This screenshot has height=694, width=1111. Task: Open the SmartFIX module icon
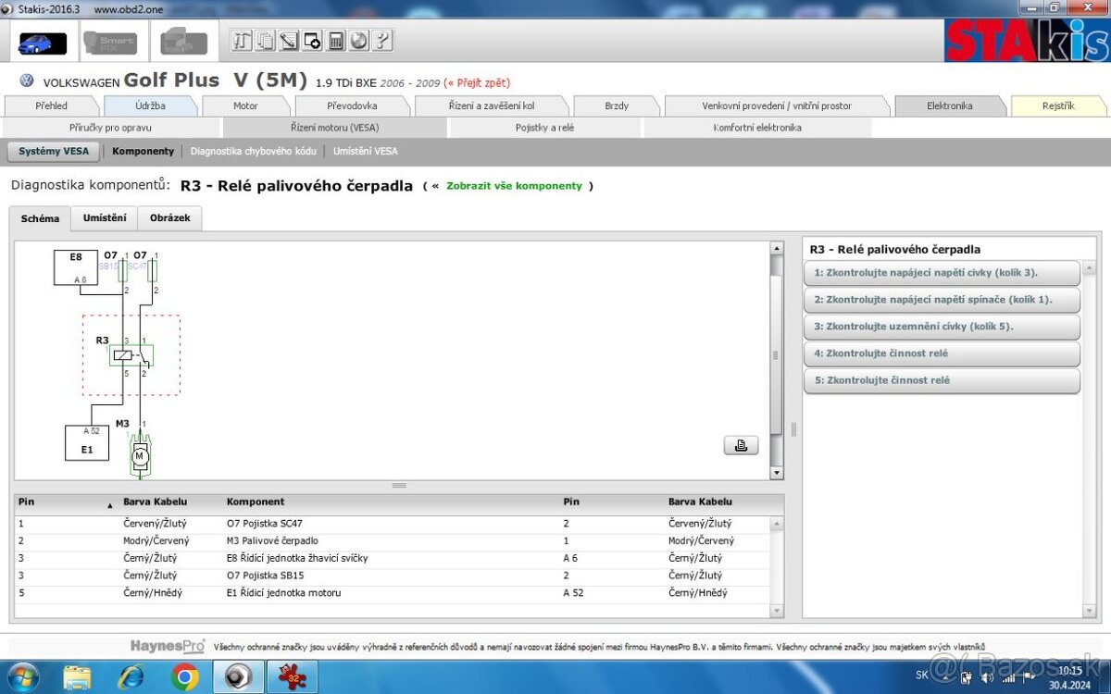click(110, 43)
